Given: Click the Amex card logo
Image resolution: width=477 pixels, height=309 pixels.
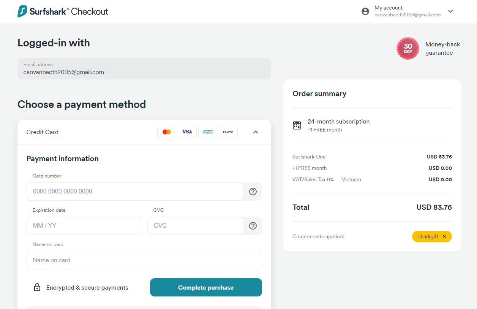Looking at the screenshot, I should click(x=208, y=132).
